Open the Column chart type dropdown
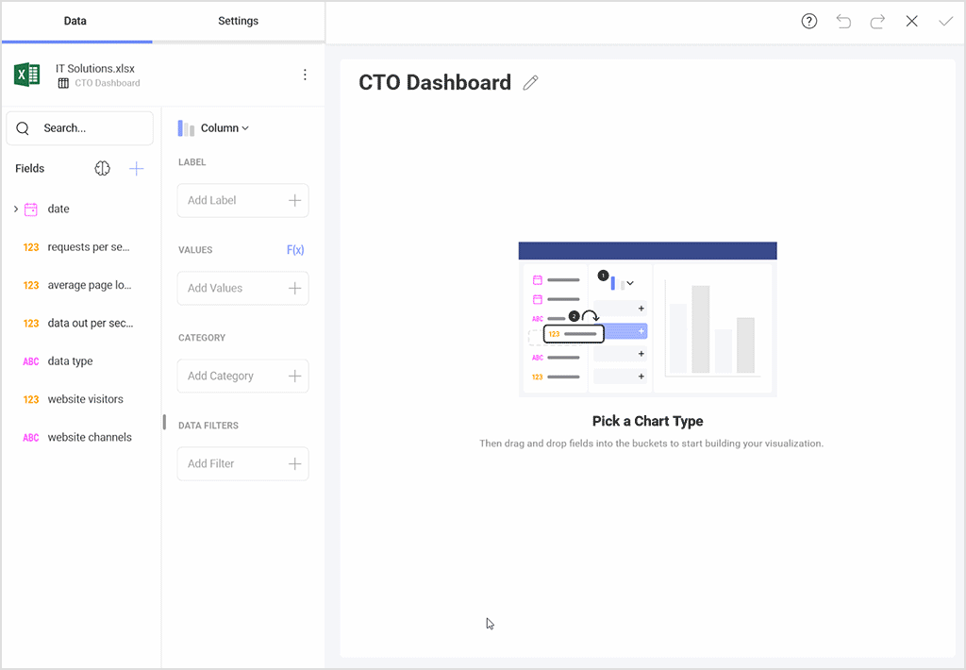This screenshot has height=670, width=966. coord(214,128)
